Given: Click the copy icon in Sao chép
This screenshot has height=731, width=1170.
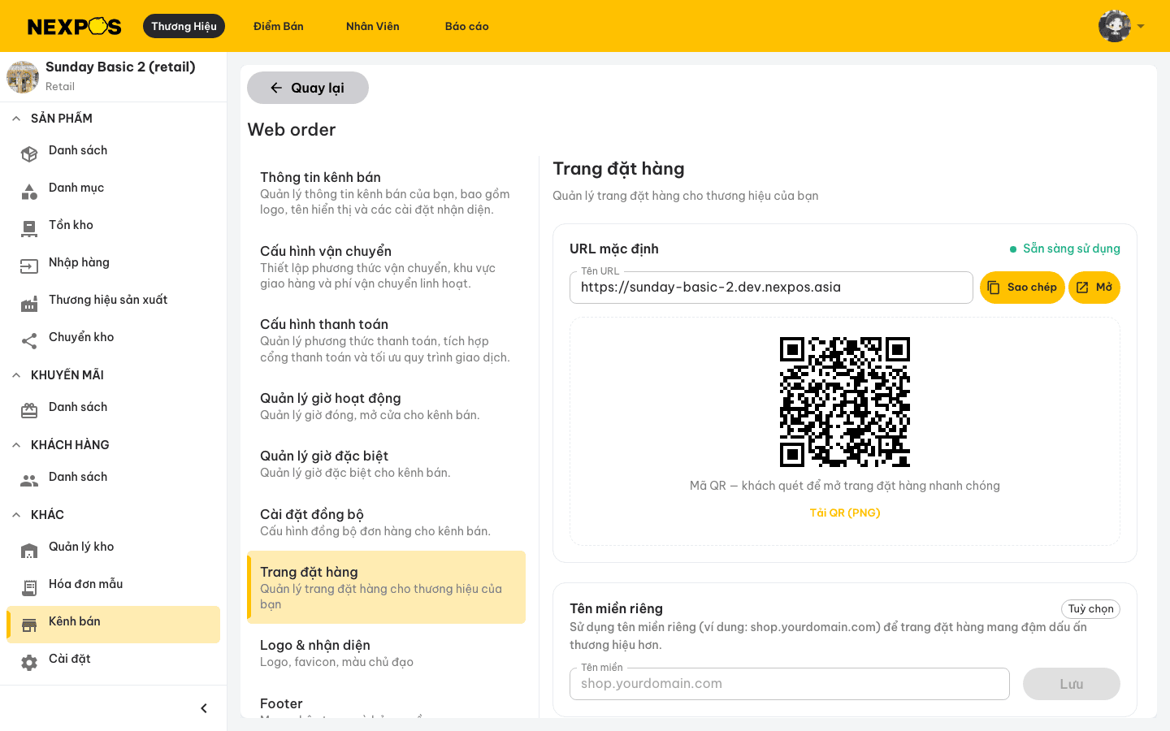Looking at the screenshot, I should tap(994, 288).
